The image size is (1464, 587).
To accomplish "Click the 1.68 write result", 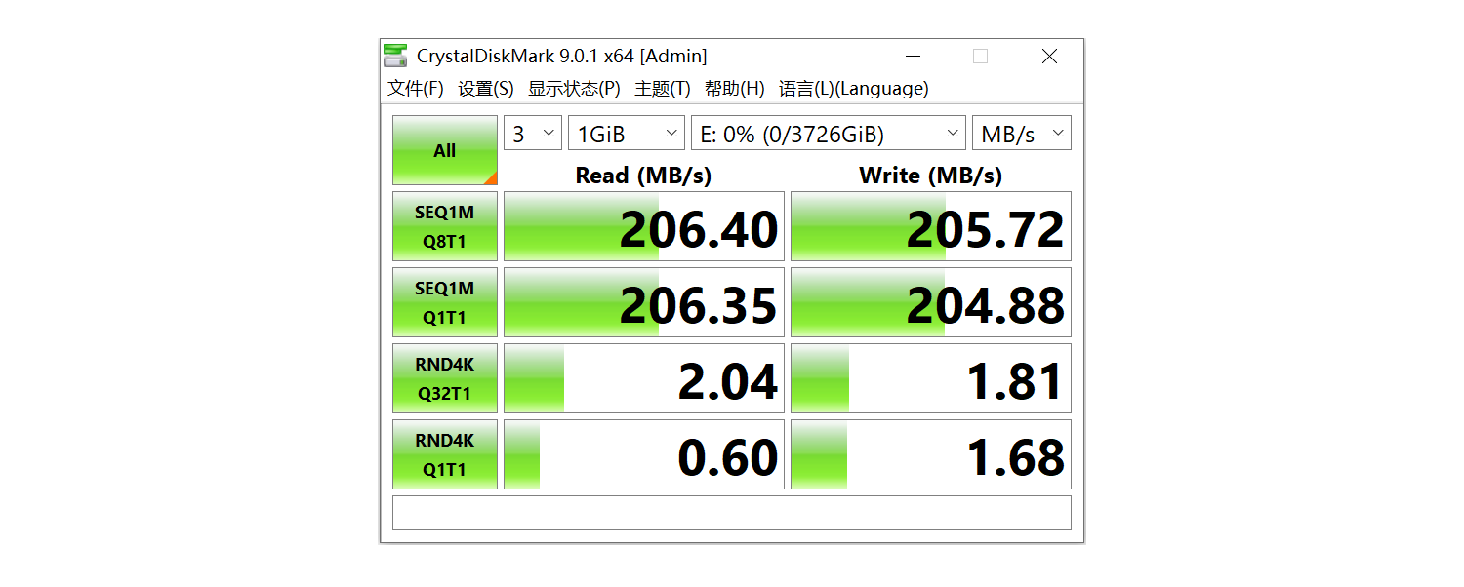I will (x=931, y=454).
